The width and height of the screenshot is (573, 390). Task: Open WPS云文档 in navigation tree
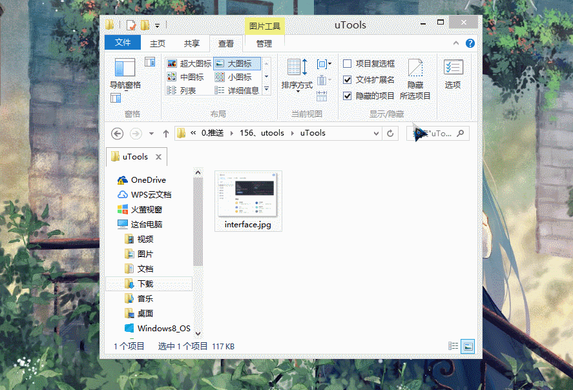point(144,194)
